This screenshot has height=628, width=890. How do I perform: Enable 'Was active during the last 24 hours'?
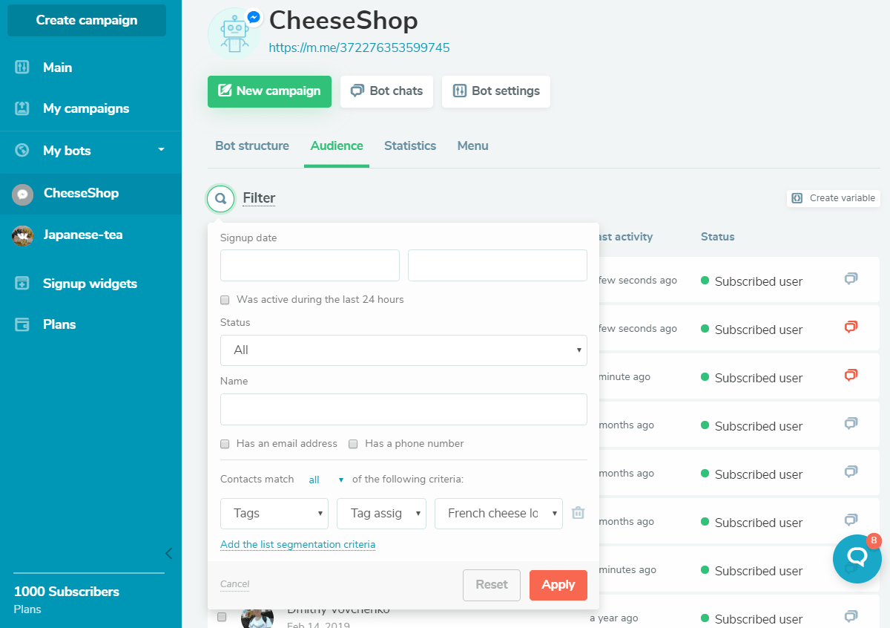225,299
